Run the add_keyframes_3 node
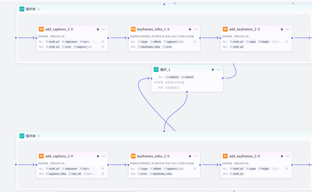This screenshot has height=192, width=312. (x=282, y=156)
